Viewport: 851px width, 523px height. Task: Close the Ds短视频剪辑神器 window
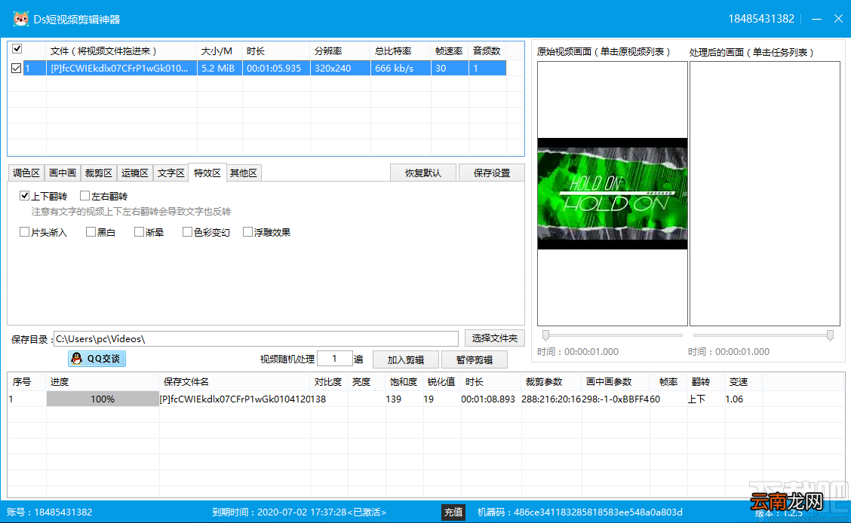coord(838,19)
